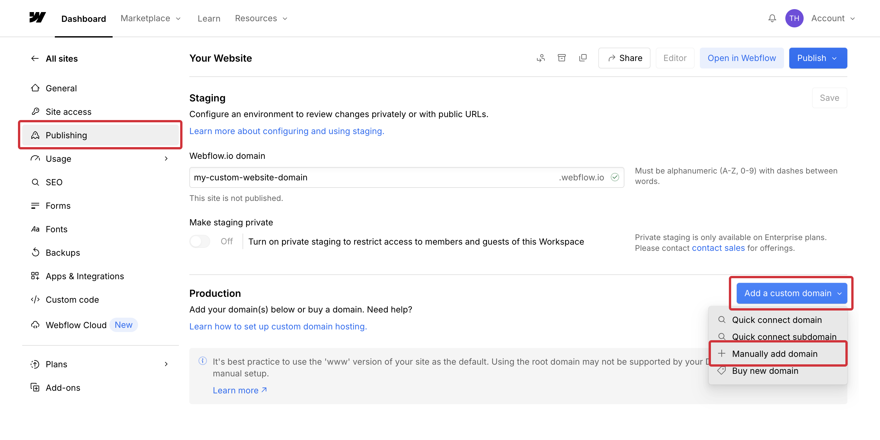This screenshot has height=440, width=880.
Task: Open Forms settings in sidebar
Action: [101, 205]
